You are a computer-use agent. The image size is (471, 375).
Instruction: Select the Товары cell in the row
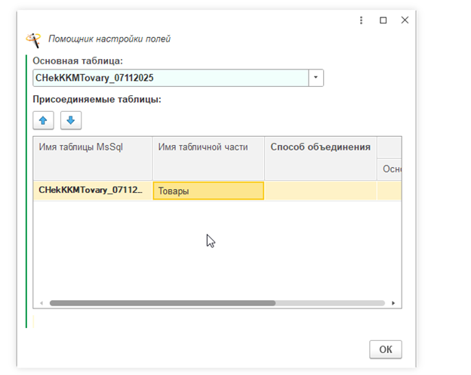[x=208, y=191]
